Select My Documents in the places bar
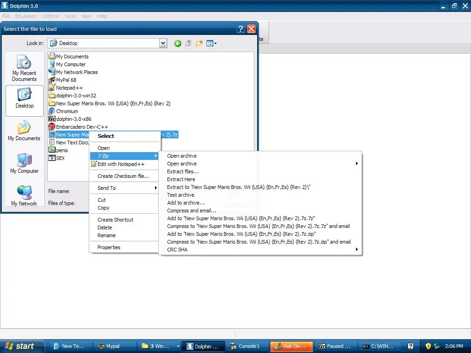The width and height of the screenshot is (471, 353). [24, 131]
